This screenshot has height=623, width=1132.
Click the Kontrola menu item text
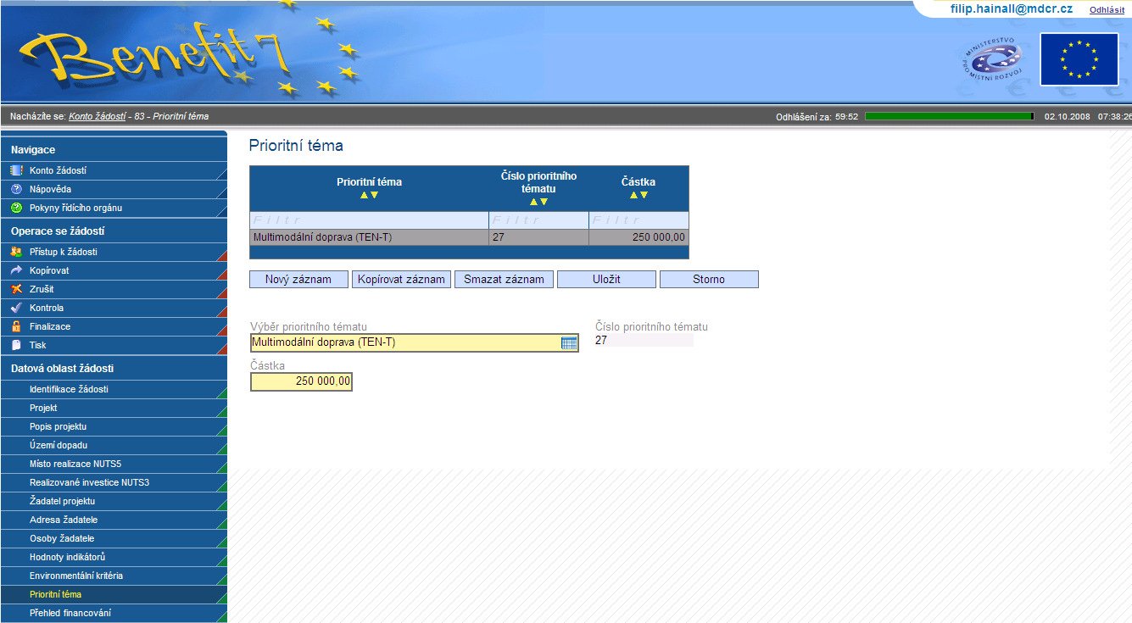pyautogui.click(x=47, y=308)
